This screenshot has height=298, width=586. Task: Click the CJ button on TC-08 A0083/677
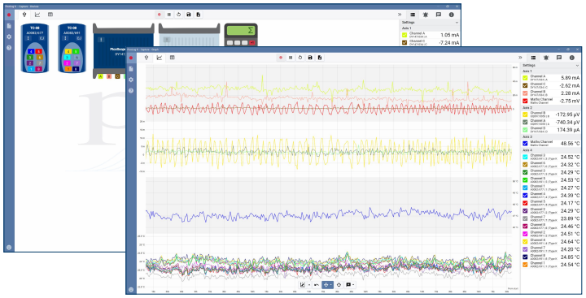[42, 38]
